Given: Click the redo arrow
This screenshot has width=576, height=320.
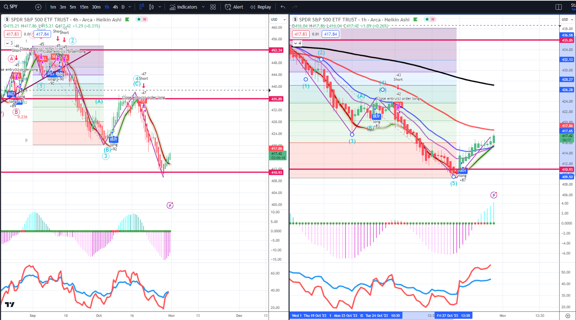Looking at the screenshot, I should (295, 7).
